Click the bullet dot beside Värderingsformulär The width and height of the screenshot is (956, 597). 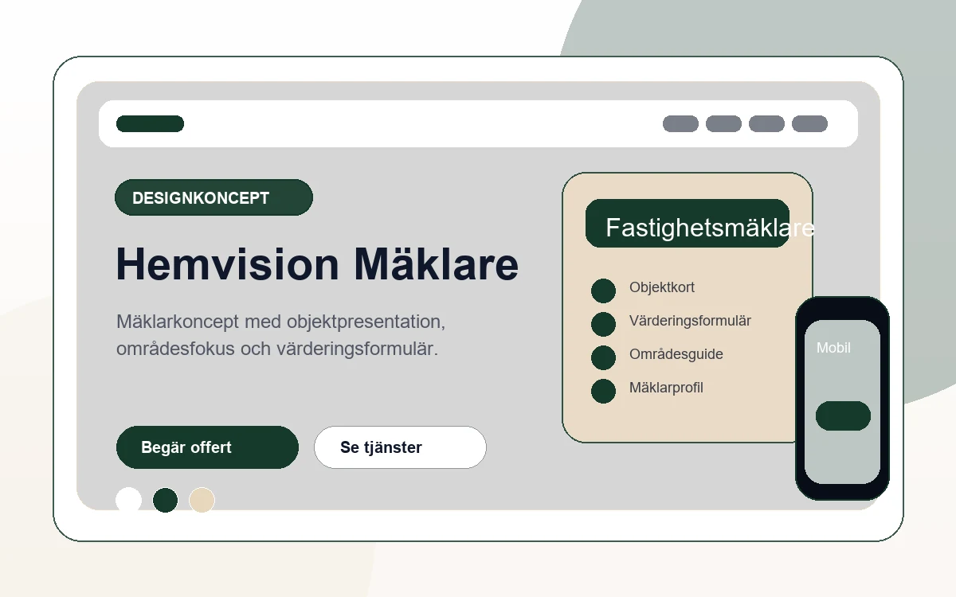click(x=603, y=324)
